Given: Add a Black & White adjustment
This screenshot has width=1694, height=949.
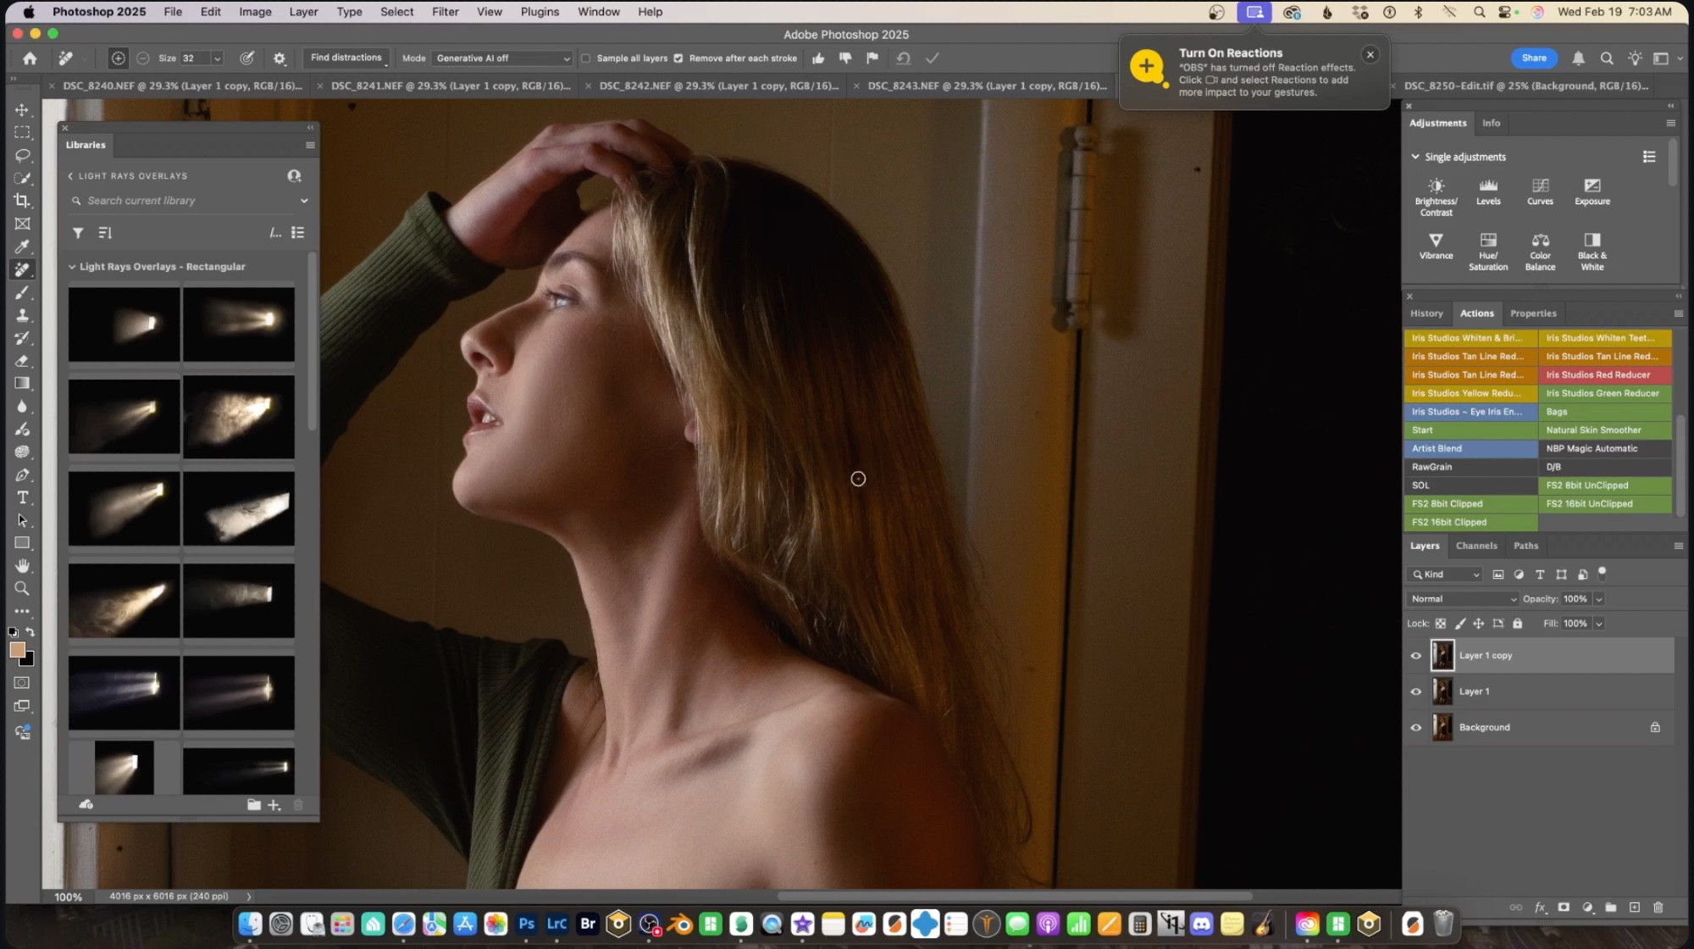Looking at the screenshot, I should (x=1592, y=252).
